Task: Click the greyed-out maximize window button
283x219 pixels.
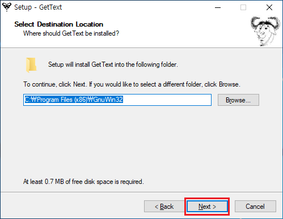Action: coord(243,7)
